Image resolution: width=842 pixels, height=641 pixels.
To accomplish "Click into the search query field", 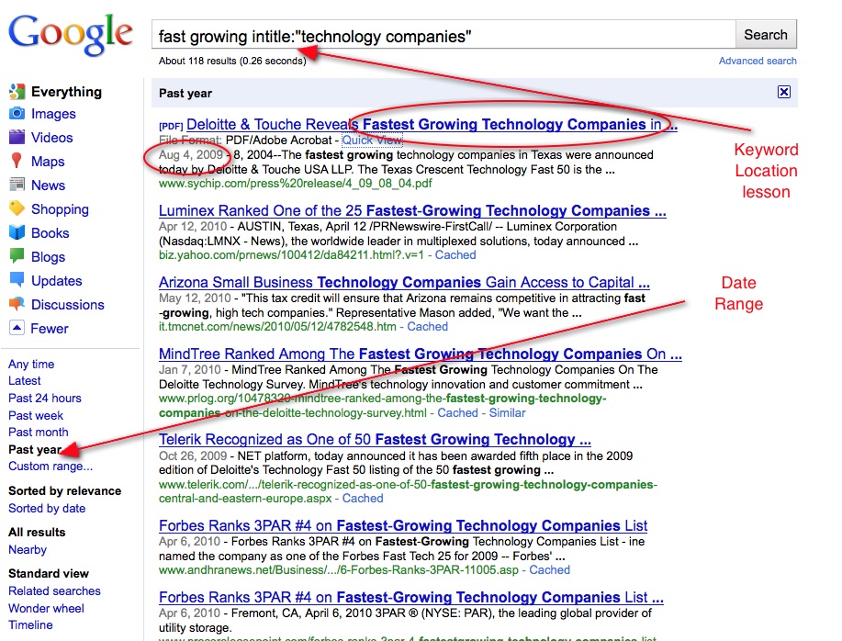I will pyautogui.click(x=443, y=36).
